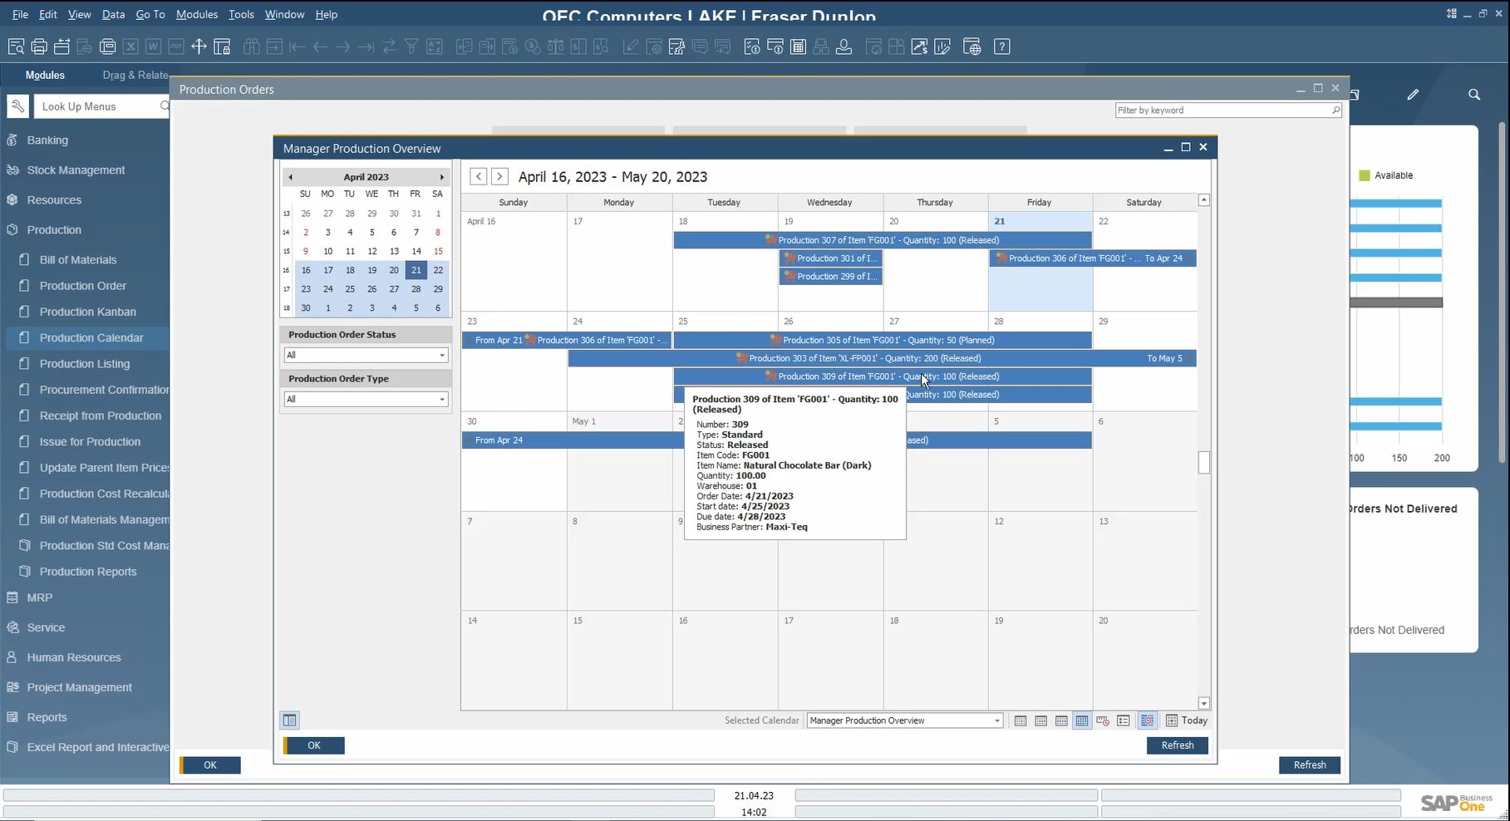1510x821 pixels.
Task: Navigate to next calendar period arrow
Action: point(499,176)
